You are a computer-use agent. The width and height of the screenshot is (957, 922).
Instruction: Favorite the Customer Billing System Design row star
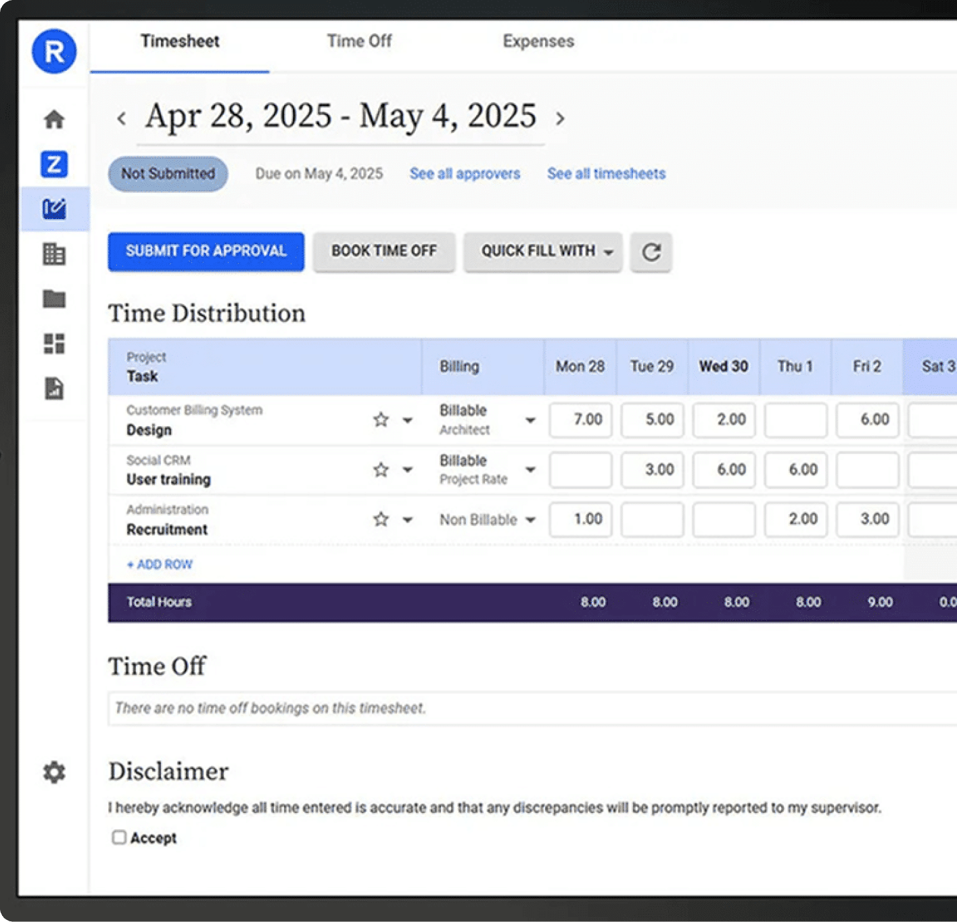coord(381,420)
